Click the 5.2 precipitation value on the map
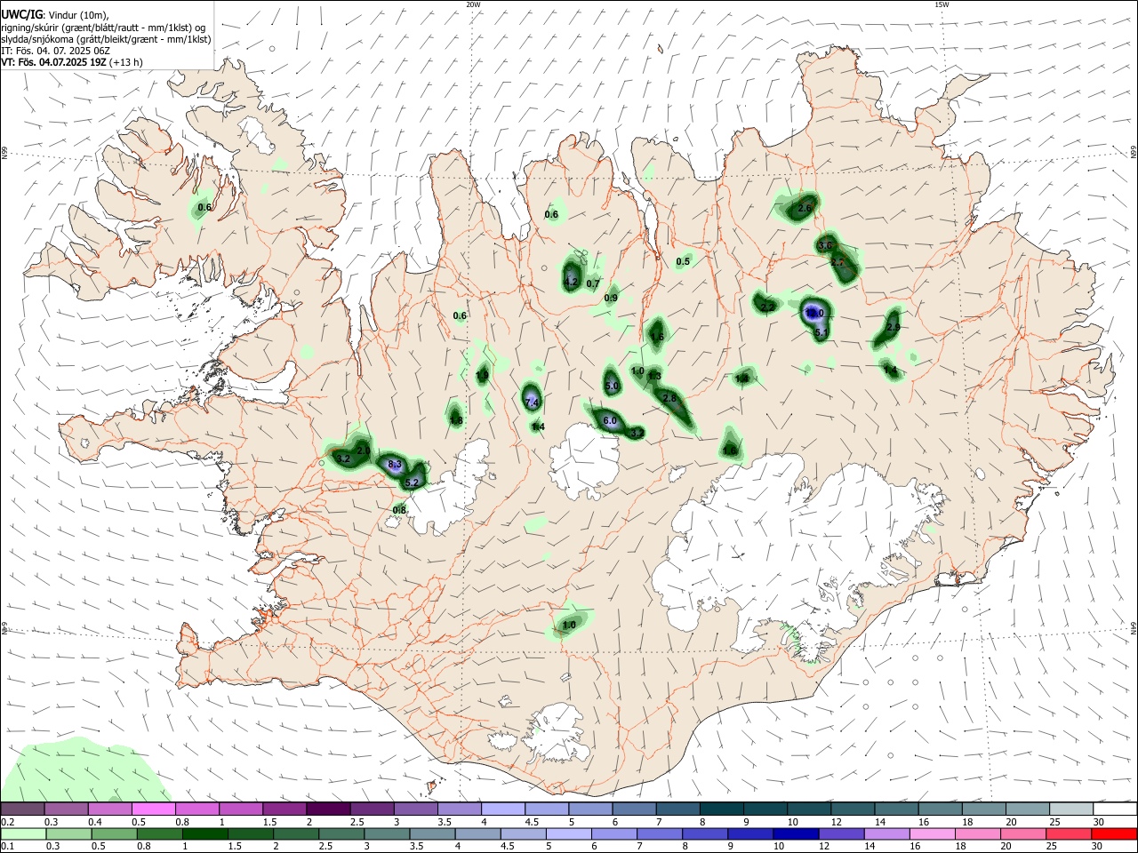Viewport: 1138px width, 853px height. click(413, 483)
